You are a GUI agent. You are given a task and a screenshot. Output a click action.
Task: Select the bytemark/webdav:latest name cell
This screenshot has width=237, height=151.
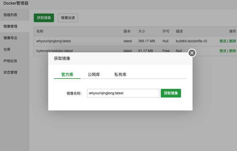point(55,51)
